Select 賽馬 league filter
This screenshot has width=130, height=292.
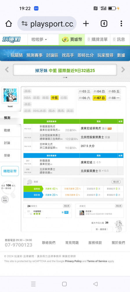[61, 111]
